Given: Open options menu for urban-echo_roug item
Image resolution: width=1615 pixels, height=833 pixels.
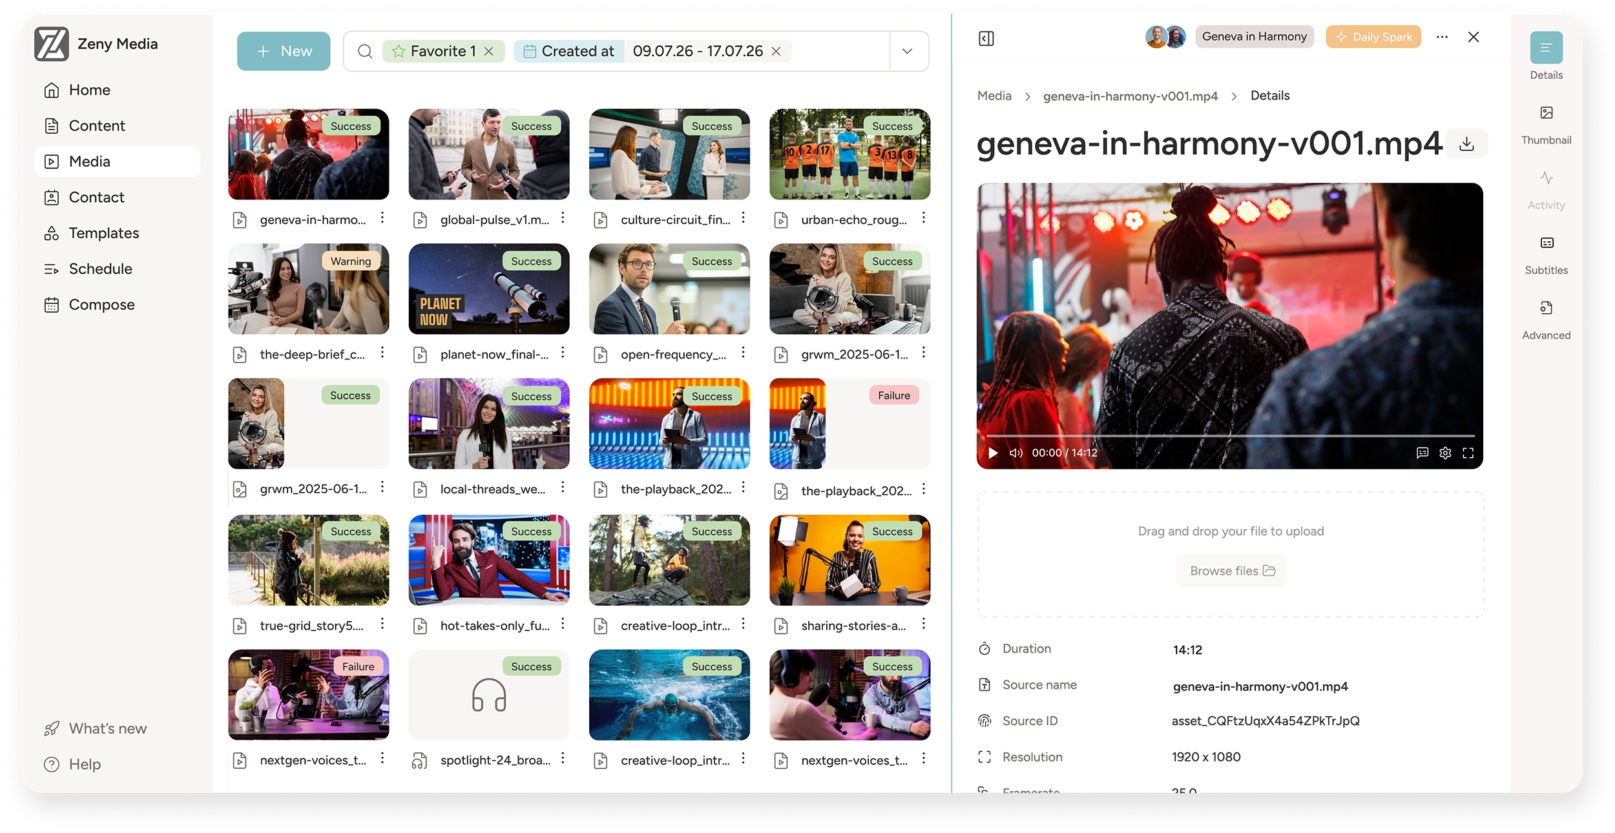Looking at the screenshot, I should (x=924, y=218).
